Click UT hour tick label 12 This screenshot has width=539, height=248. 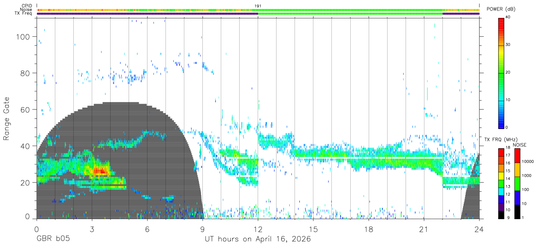[x=258, y=229]
